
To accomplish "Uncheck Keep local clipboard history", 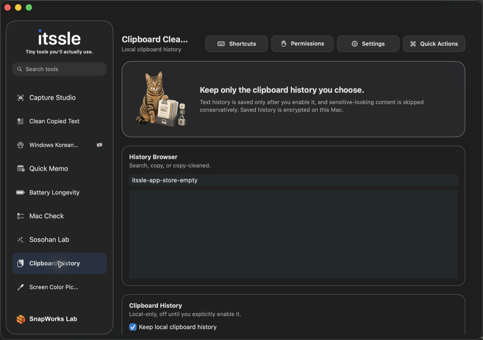I will (x=133, y=327).
